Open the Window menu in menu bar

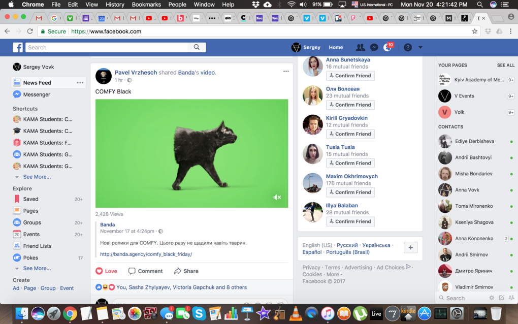[x=204, y=5]
